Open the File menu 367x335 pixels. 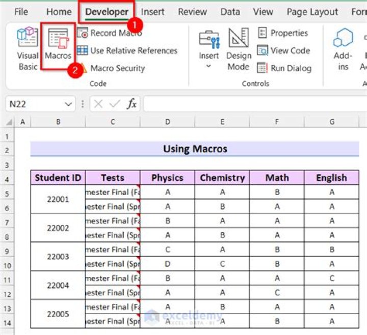[21, 12]
